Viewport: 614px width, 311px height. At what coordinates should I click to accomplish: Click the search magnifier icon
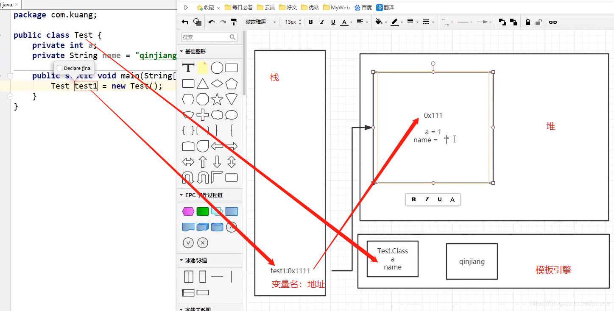(x=233, y=37)
